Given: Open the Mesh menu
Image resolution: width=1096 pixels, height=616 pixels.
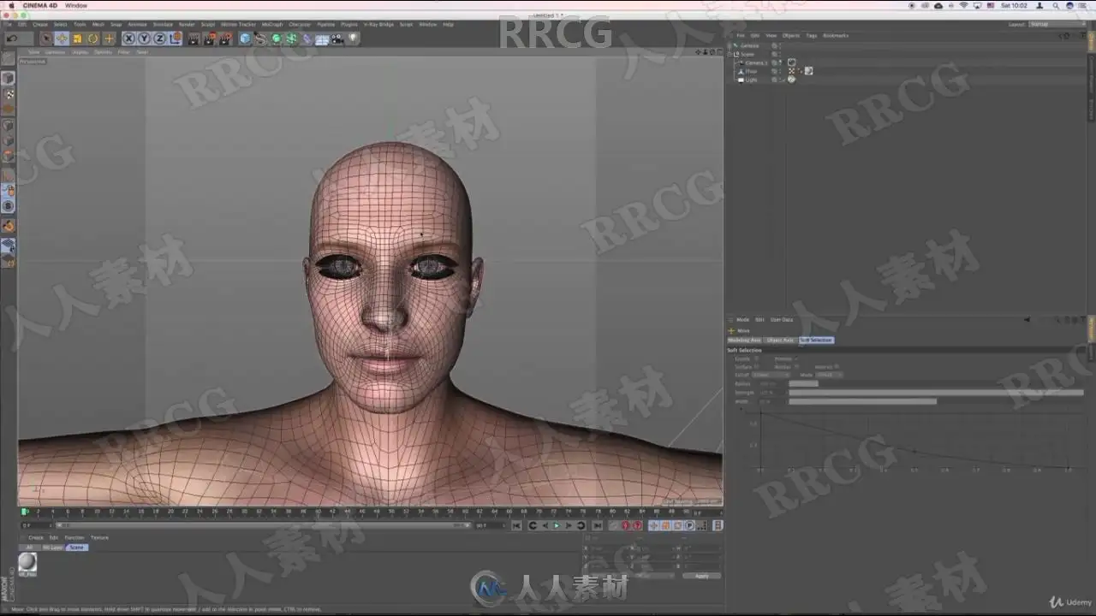Looking at the screenshot, I should tap(98, 24).
